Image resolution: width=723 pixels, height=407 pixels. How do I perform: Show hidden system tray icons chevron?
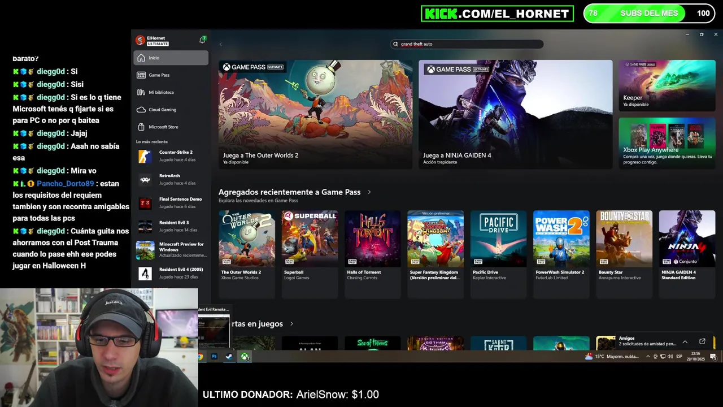[x=648, y=357]
